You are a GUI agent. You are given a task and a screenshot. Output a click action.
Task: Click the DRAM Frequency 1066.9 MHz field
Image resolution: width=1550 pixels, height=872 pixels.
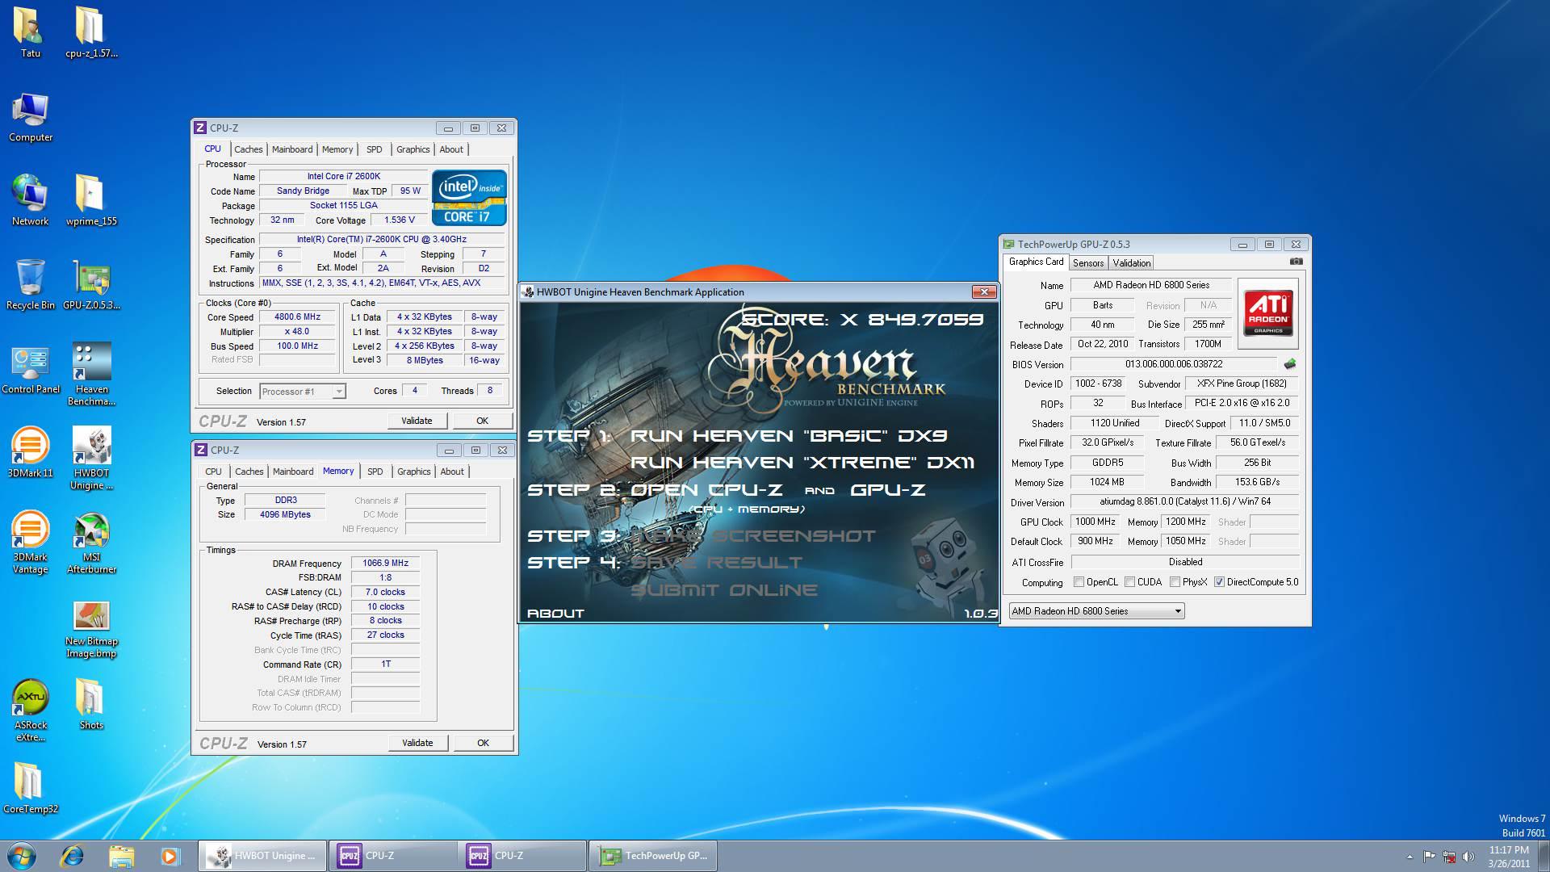coord(386,564)
